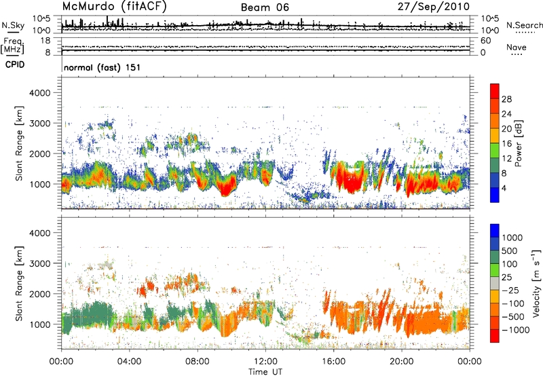Viewport: 543px width, 376px height.
Task: Click the 'normal (fast) 151' text
Action: coord(102,67)
